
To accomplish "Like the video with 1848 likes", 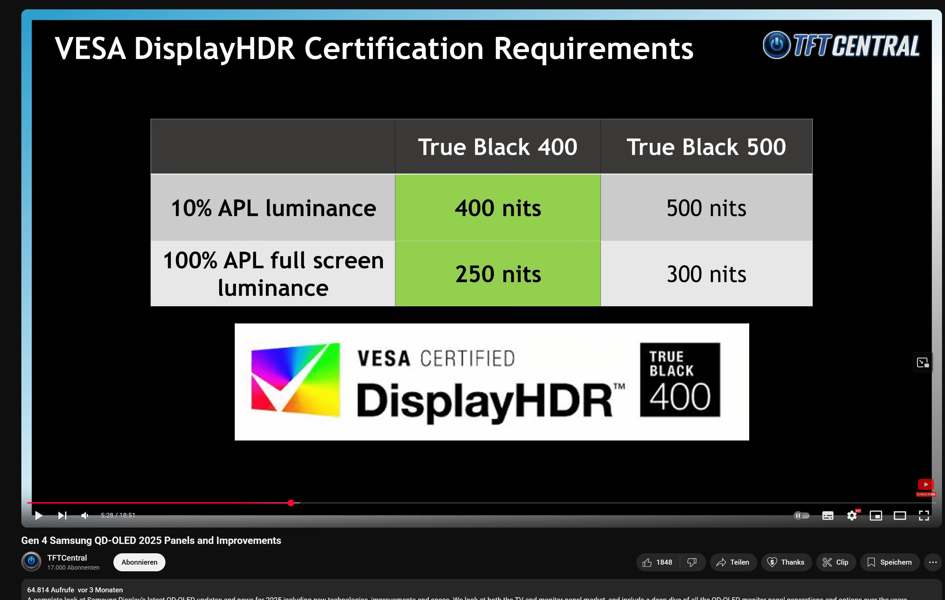I will point(657,562).
